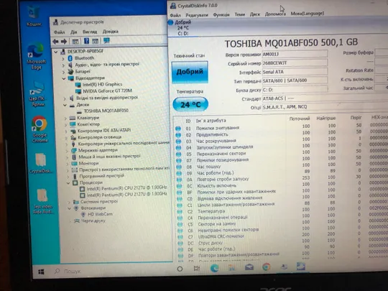Click the Cortana circle on taskbar
This screenshot has width=388, height=291.
[180, 269]
